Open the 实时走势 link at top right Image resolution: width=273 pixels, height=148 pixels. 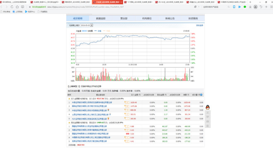199,25
